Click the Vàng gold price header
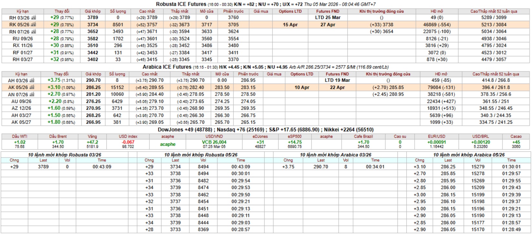 click(92, 137)
